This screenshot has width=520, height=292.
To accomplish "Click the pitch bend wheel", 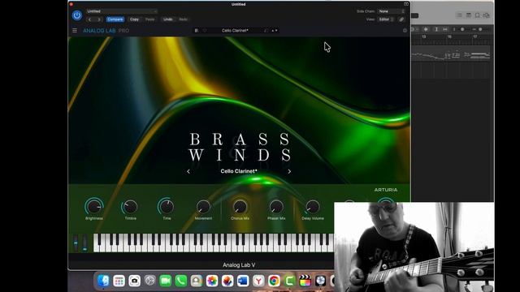I will tap(76, 243).
